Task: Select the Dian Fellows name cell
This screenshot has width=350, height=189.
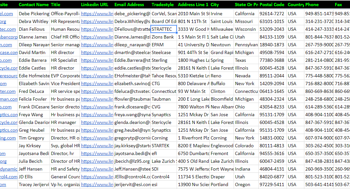Action: (34, 29)
